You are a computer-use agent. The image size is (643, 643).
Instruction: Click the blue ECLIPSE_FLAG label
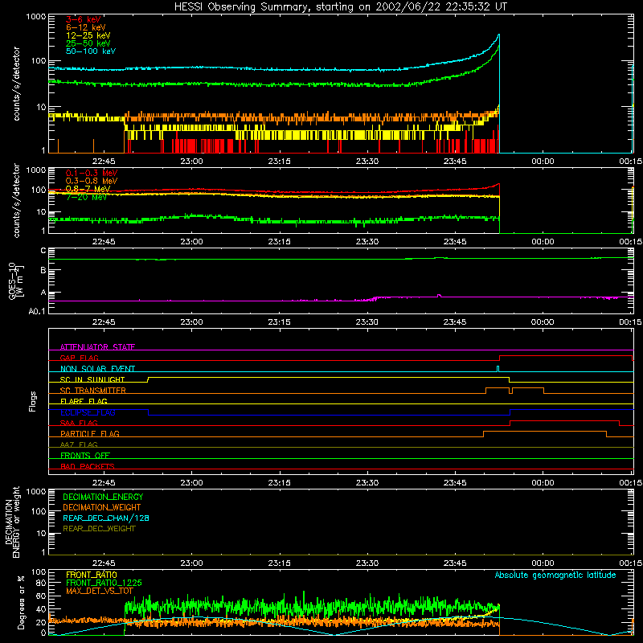pyautogui.click(x=88, y=412)
